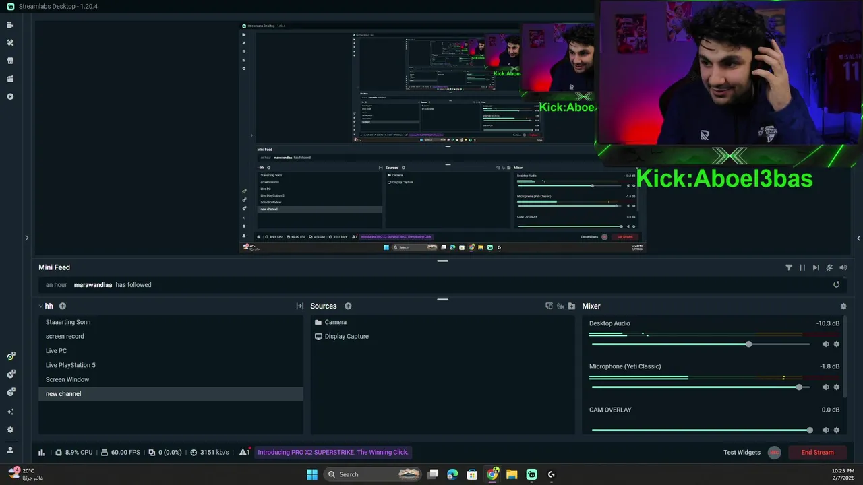Click the studio mode icon above Sources
This screenshot has height=485, width=863.
(x=549, y=306)
